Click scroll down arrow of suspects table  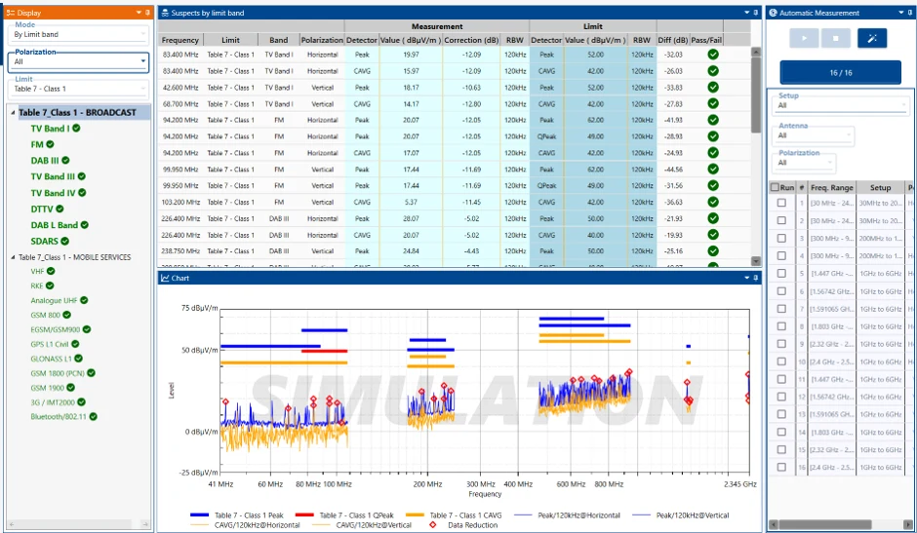[756, 261]
